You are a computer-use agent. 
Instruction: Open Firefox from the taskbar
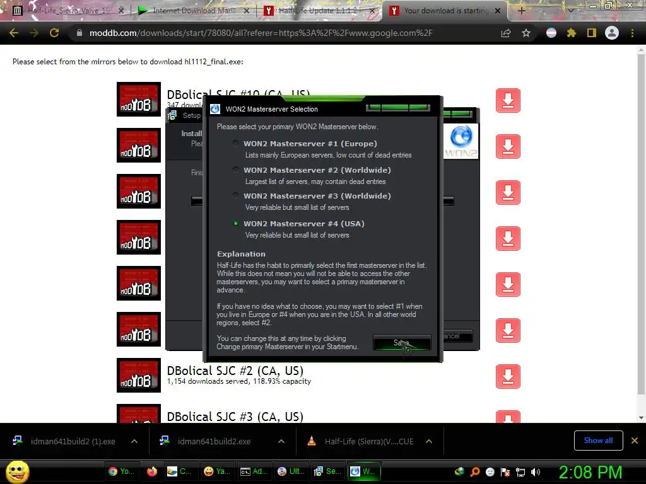[x=152, y=471]
